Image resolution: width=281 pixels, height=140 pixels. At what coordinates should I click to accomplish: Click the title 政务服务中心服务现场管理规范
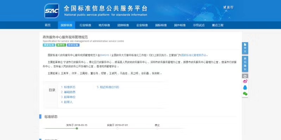coord(65,37)
